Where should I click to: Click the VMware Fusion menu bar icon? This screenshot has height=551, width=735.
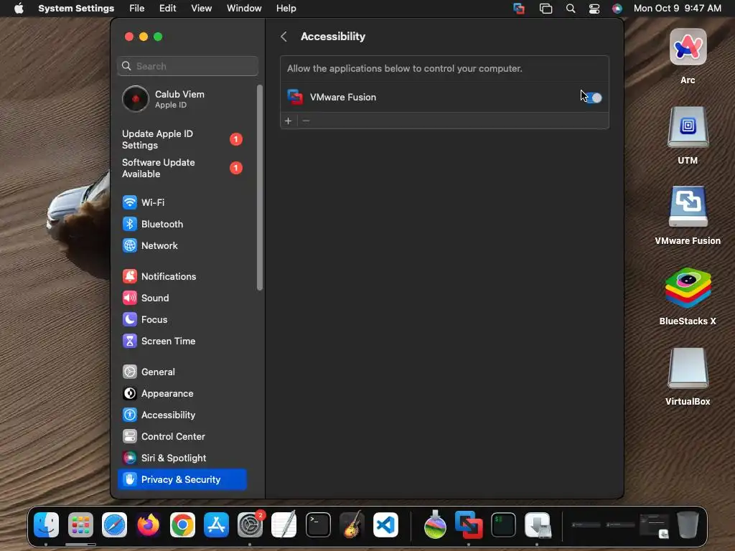(519, 9)
